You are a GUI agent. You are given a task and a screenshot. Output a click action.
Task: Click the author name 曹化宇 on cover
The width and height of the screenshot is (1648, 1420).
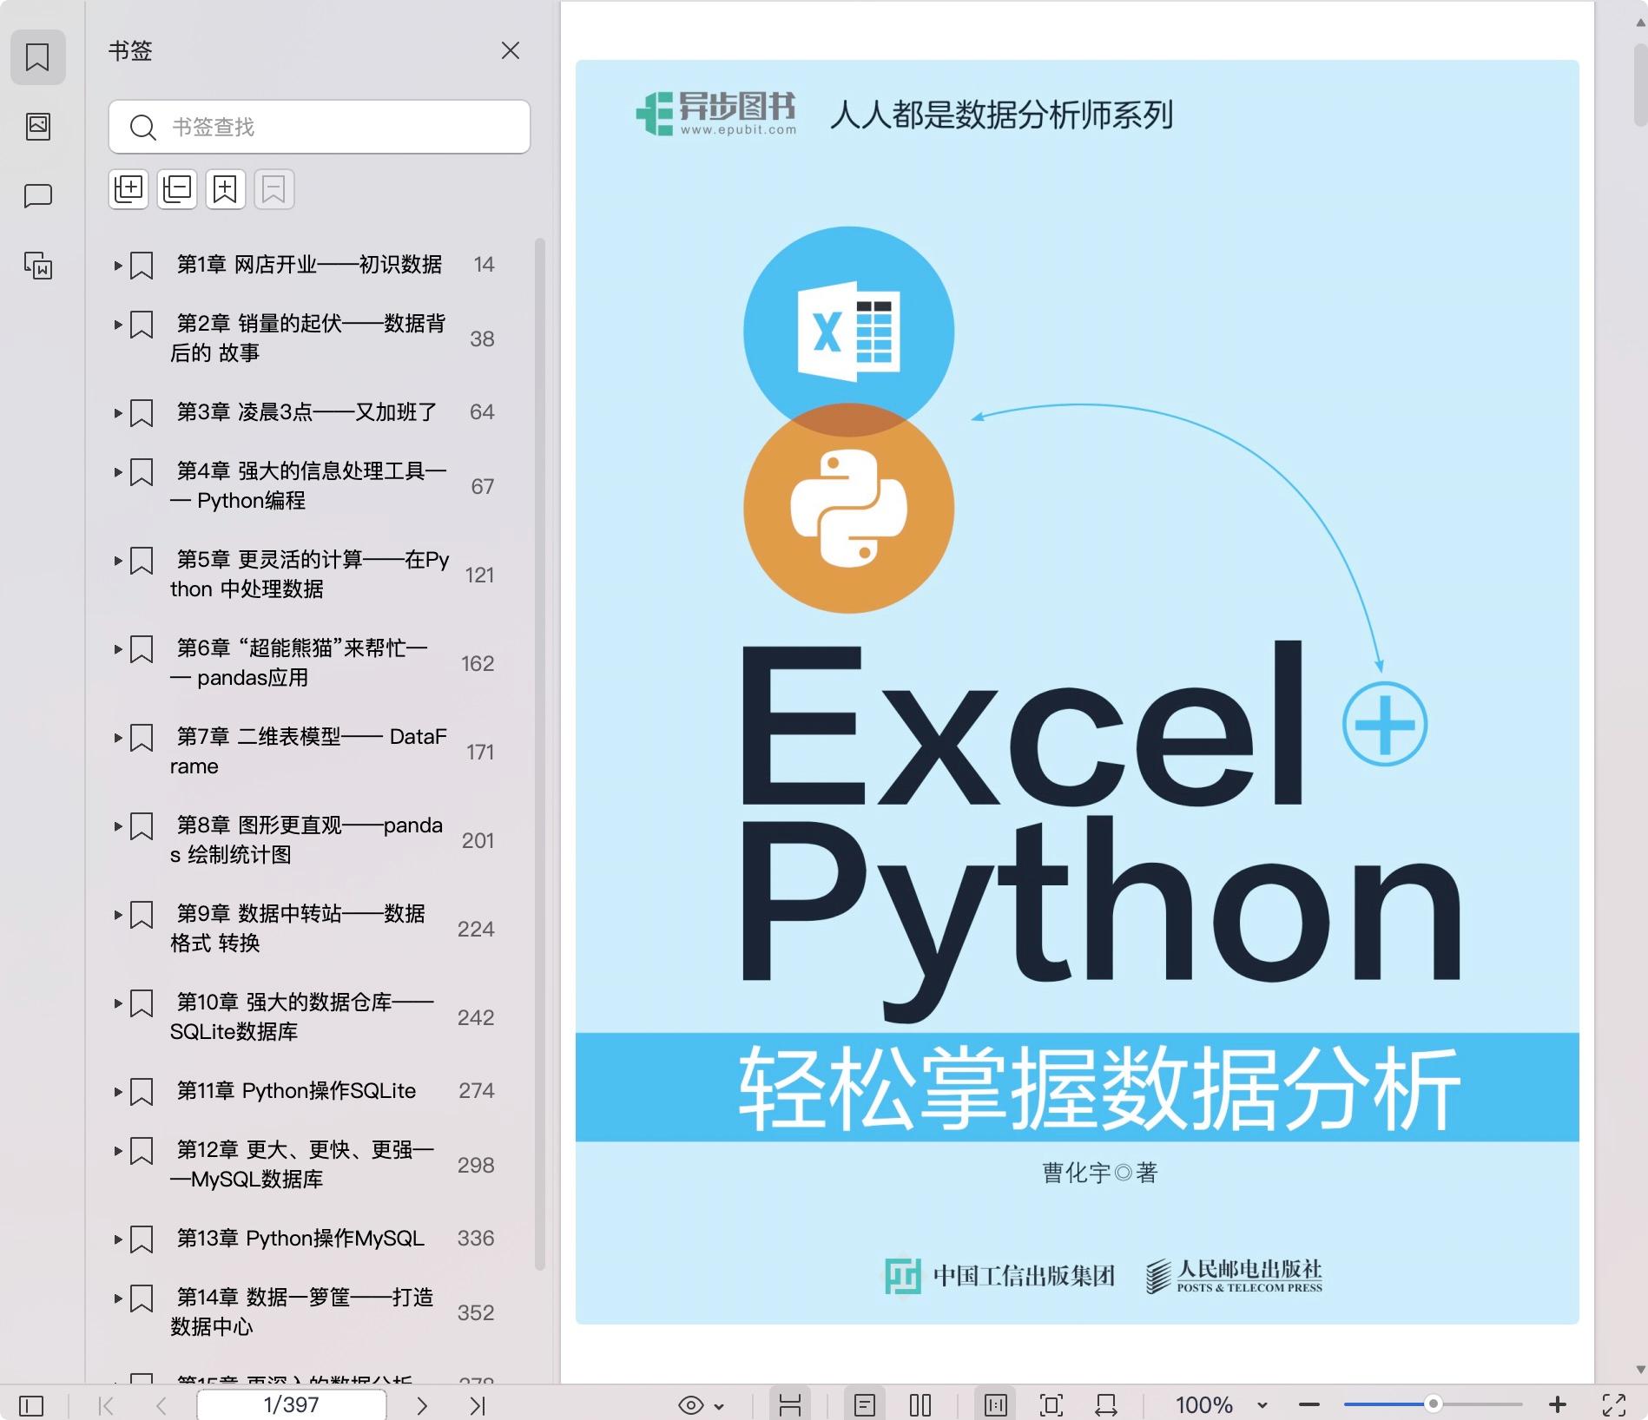[x=1076, y=1173]
